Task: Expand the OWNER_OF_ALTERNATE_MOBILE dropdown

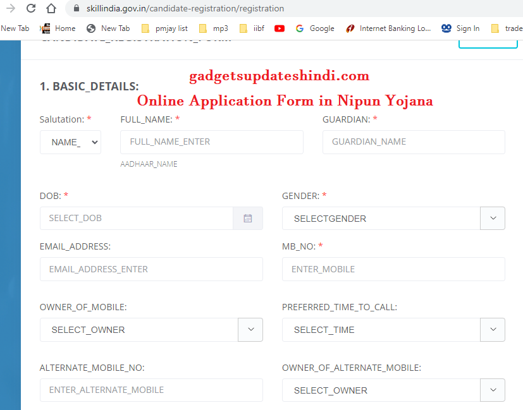Action: (x=492, y=390)
